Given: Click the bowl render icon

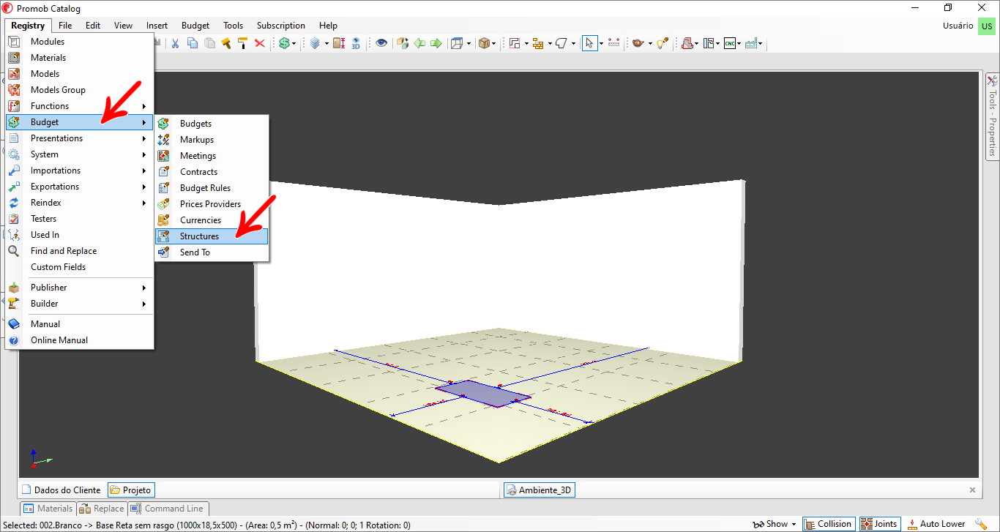Looking at the screenshot, I should (x=638, y=43).
